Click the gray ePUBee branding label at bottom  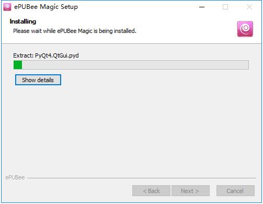click(15, 177)
